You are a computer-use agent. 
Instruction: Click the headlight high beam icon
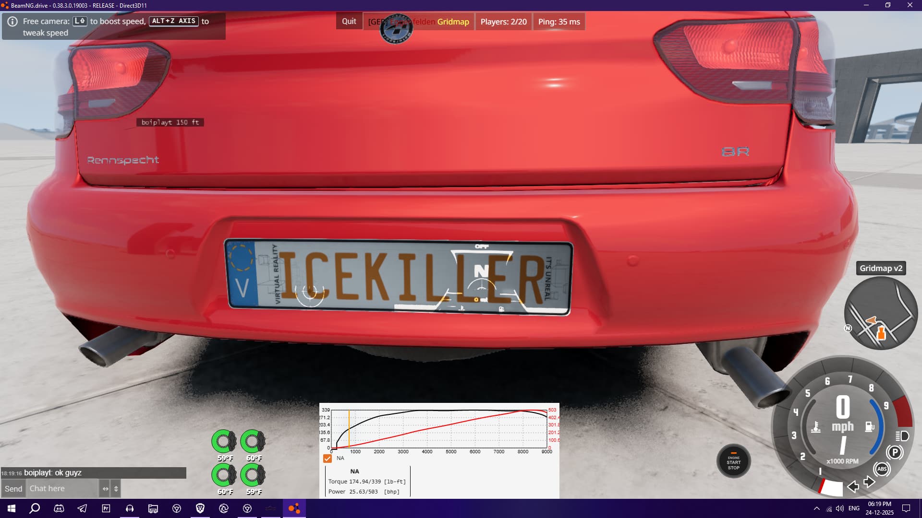point(902,436)
